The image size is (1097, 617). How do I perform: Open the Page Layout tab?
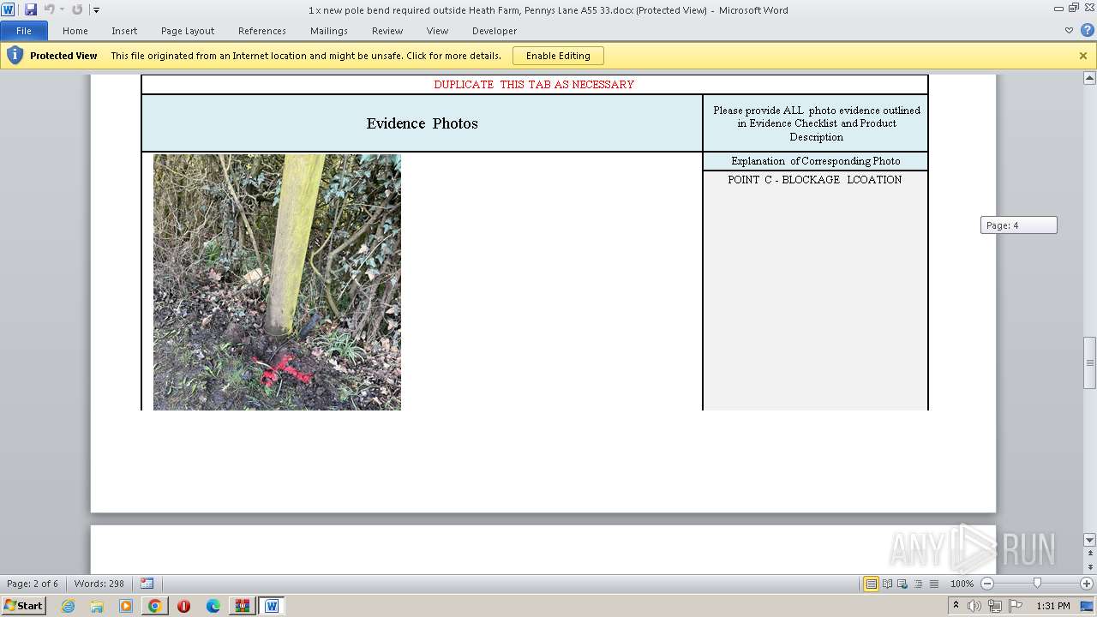click(x=188, y=31)
